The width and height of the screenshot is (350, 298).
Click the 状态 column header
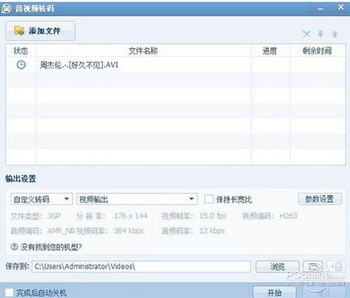pyautogui.click(x=21, y=51)
